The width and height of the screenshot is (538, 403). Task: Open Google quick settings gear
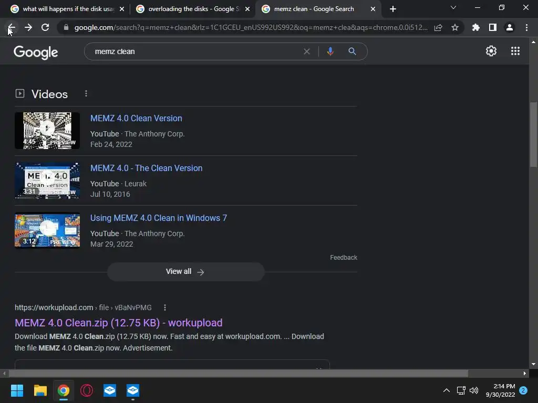click(x=491, y=51)
